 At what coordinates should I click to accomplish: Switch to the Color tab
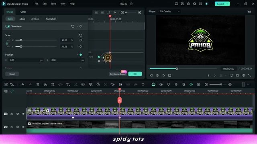point(23,12)
